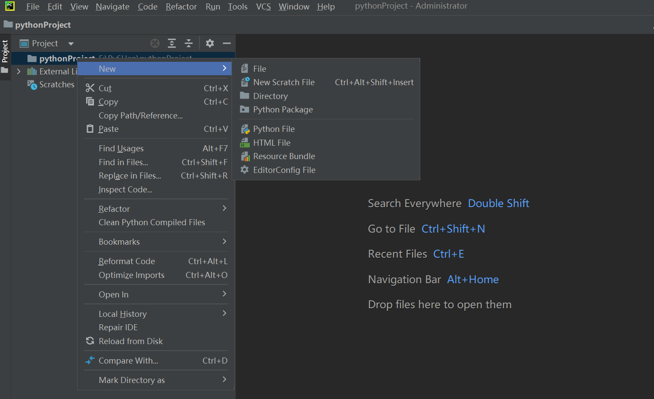Click the Resource Bundle icon

[x=245, y=156]
